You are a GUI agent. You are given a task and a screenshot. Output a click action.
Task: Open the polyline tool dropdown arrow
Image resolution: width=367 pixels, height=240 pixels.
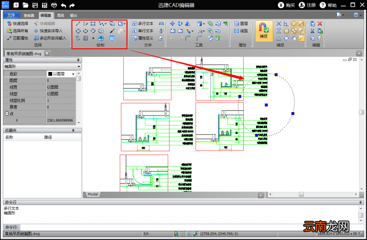point(106,24)
